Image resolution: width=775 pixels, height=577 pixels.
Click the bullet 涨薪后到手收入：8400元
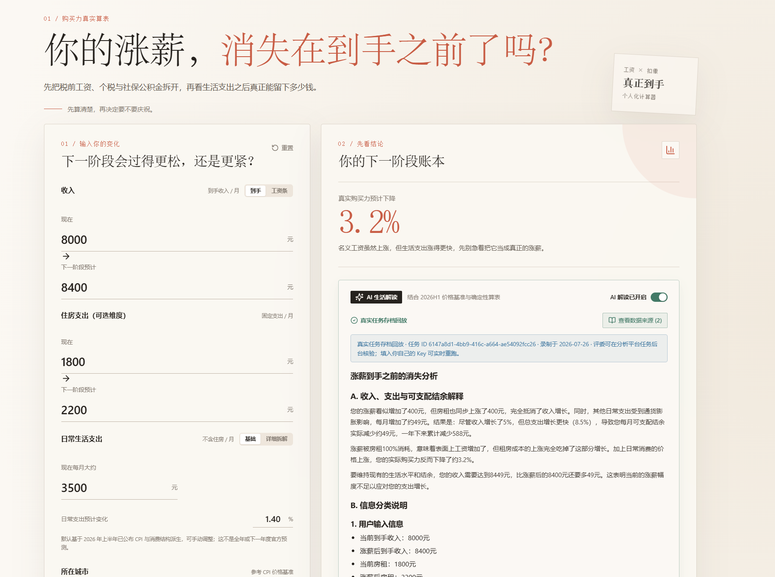[x=398, y=551]
